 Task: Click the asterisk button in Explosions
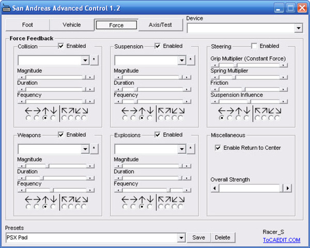tap(191, 148)
